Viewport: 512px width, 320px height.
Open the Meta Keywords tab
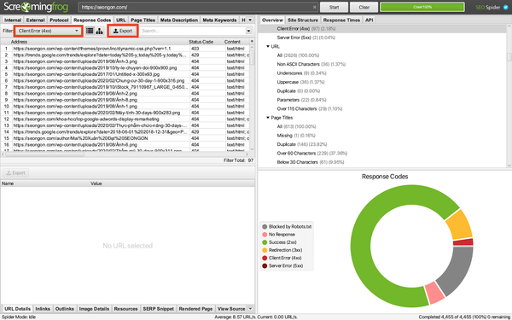click(219, 20)
